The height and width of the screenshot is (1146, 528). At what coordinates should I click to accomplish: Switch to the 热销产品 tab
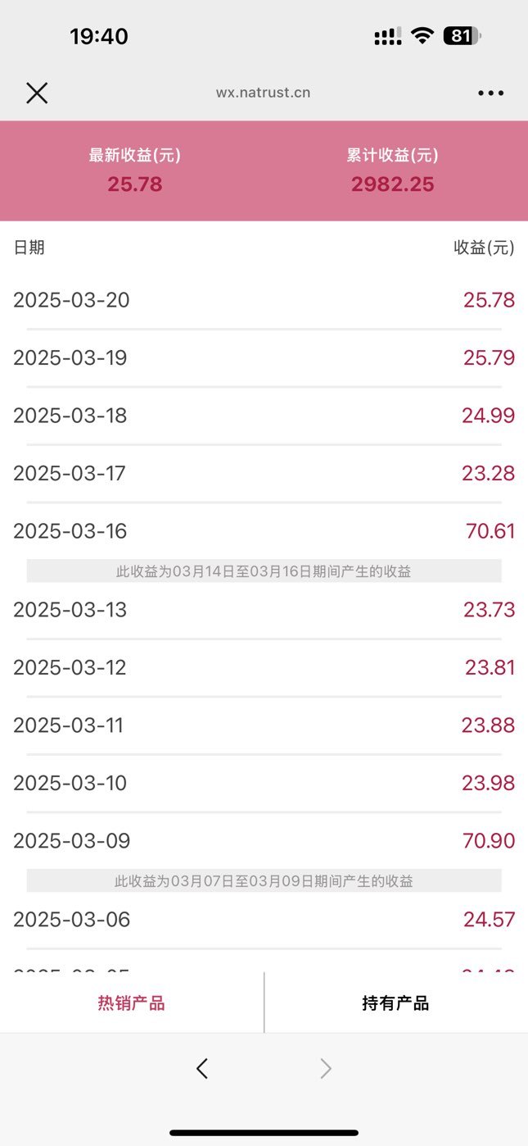point(132,1003)
